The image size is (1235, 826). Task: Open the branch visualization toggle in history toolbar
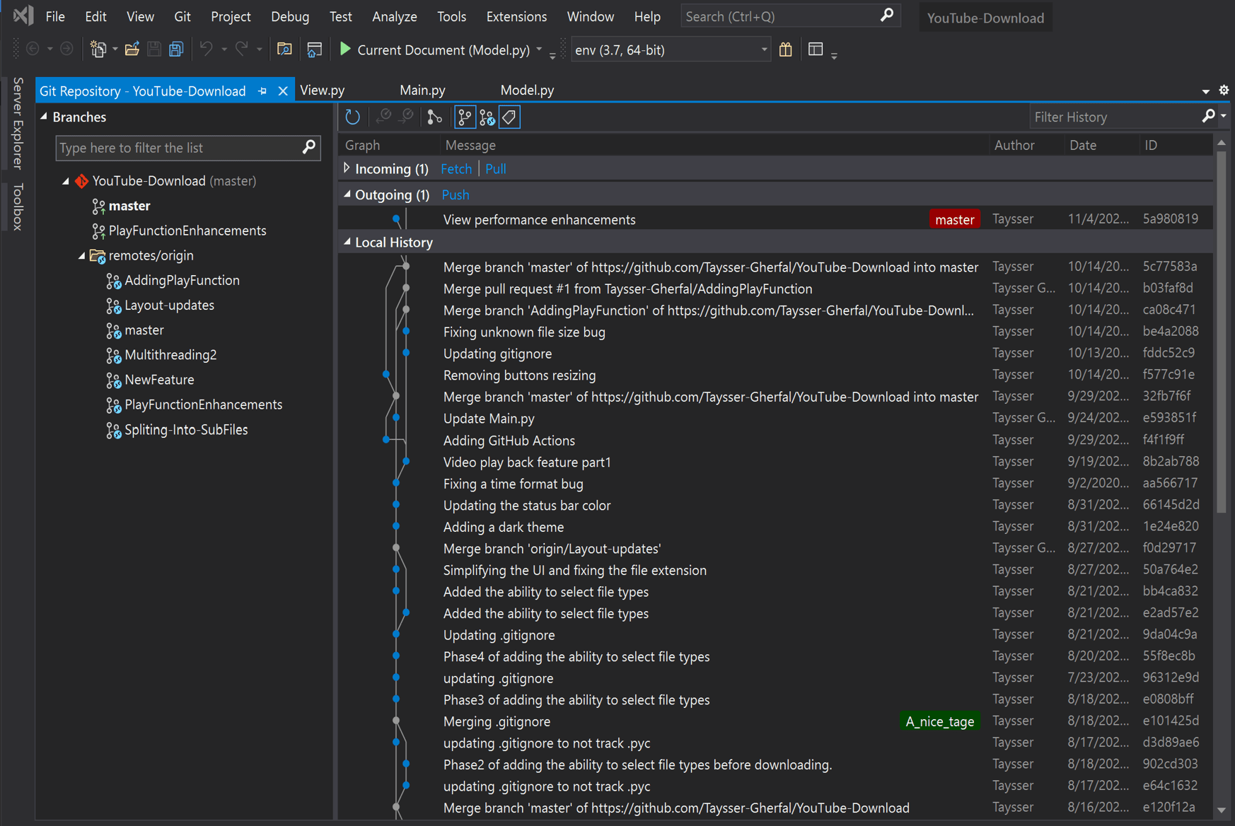coord(465,117)
